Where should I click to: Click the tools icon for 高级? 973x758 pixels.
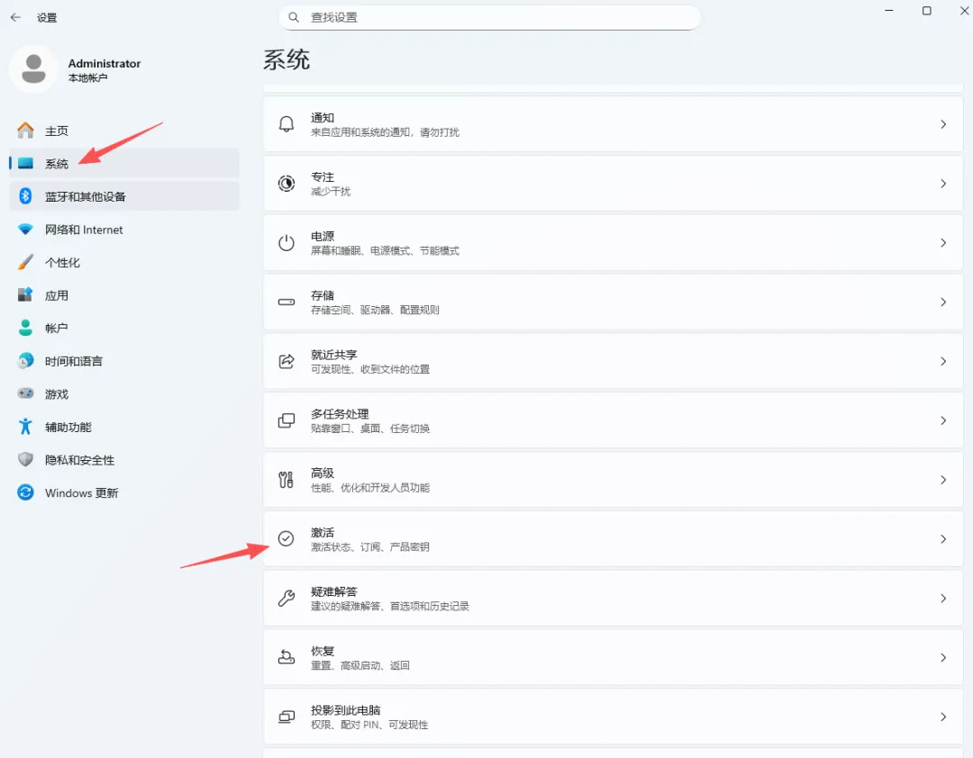[x=286, y=480]
